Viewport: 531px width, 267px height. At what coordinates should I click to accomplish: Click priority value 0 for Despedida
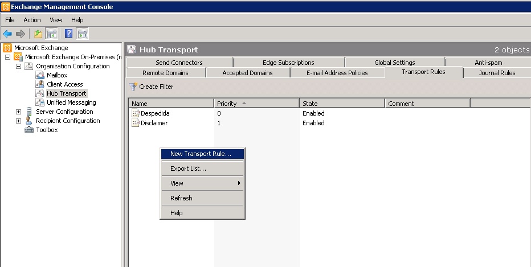pos(219,113)
